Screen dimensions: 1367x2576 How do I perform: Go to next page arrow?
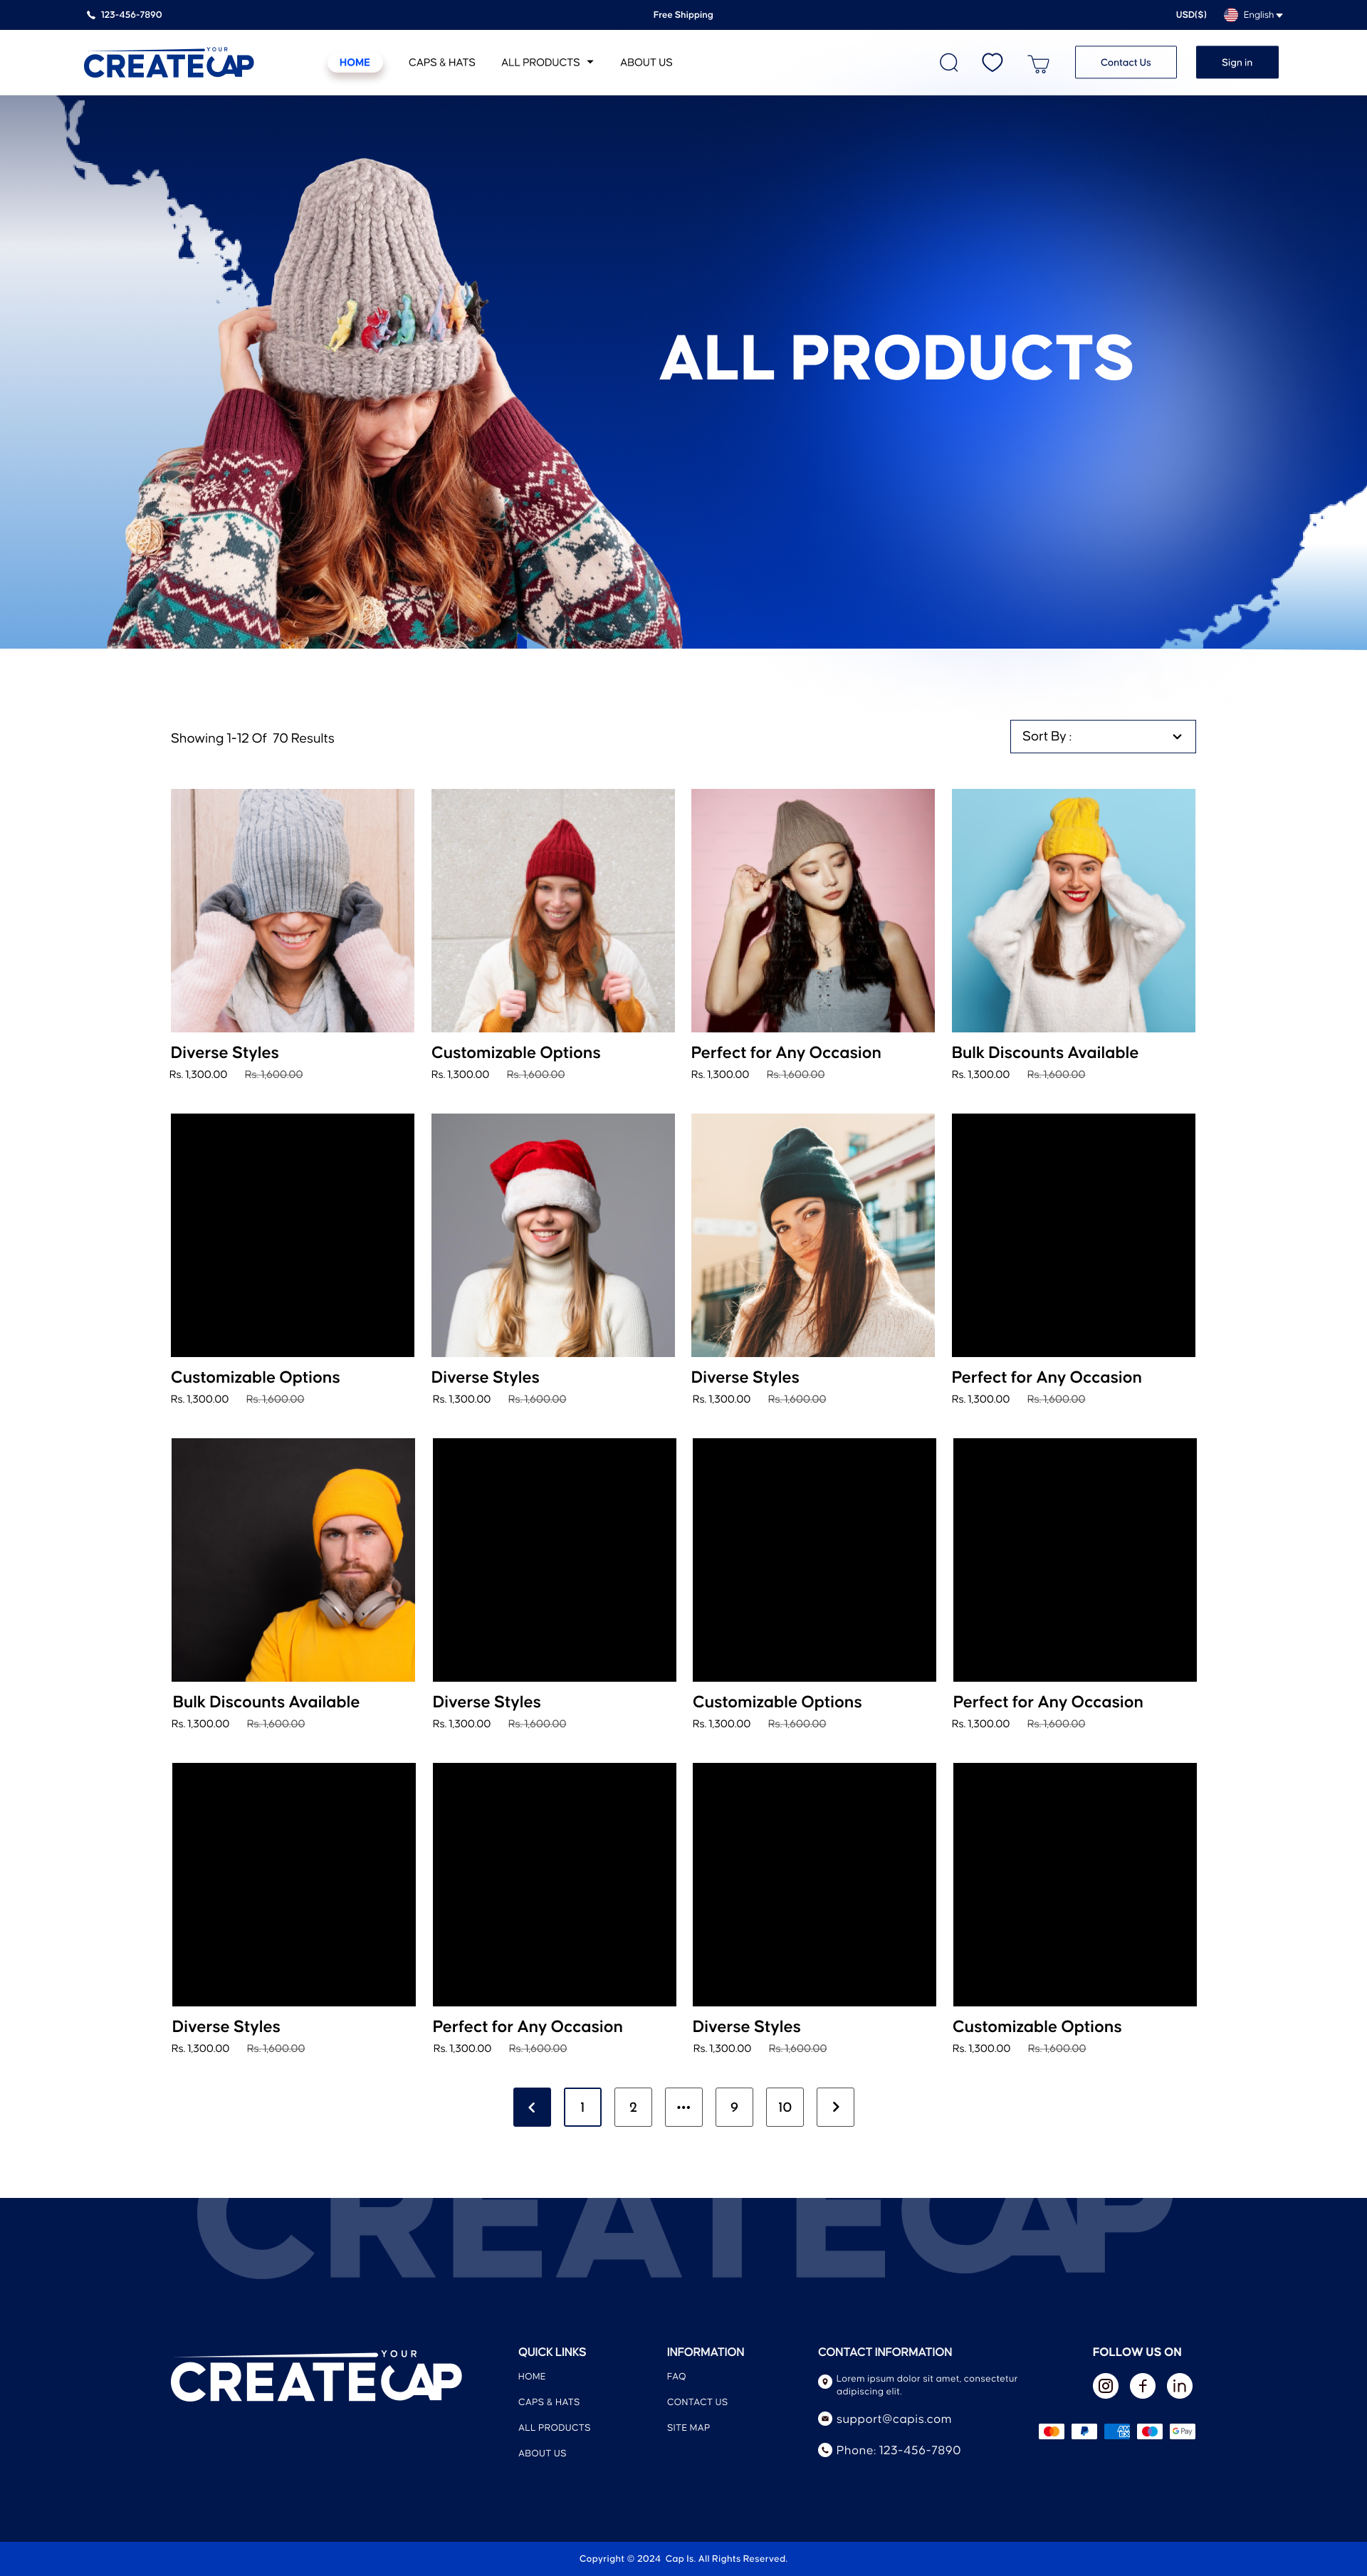coord(835,2106)
